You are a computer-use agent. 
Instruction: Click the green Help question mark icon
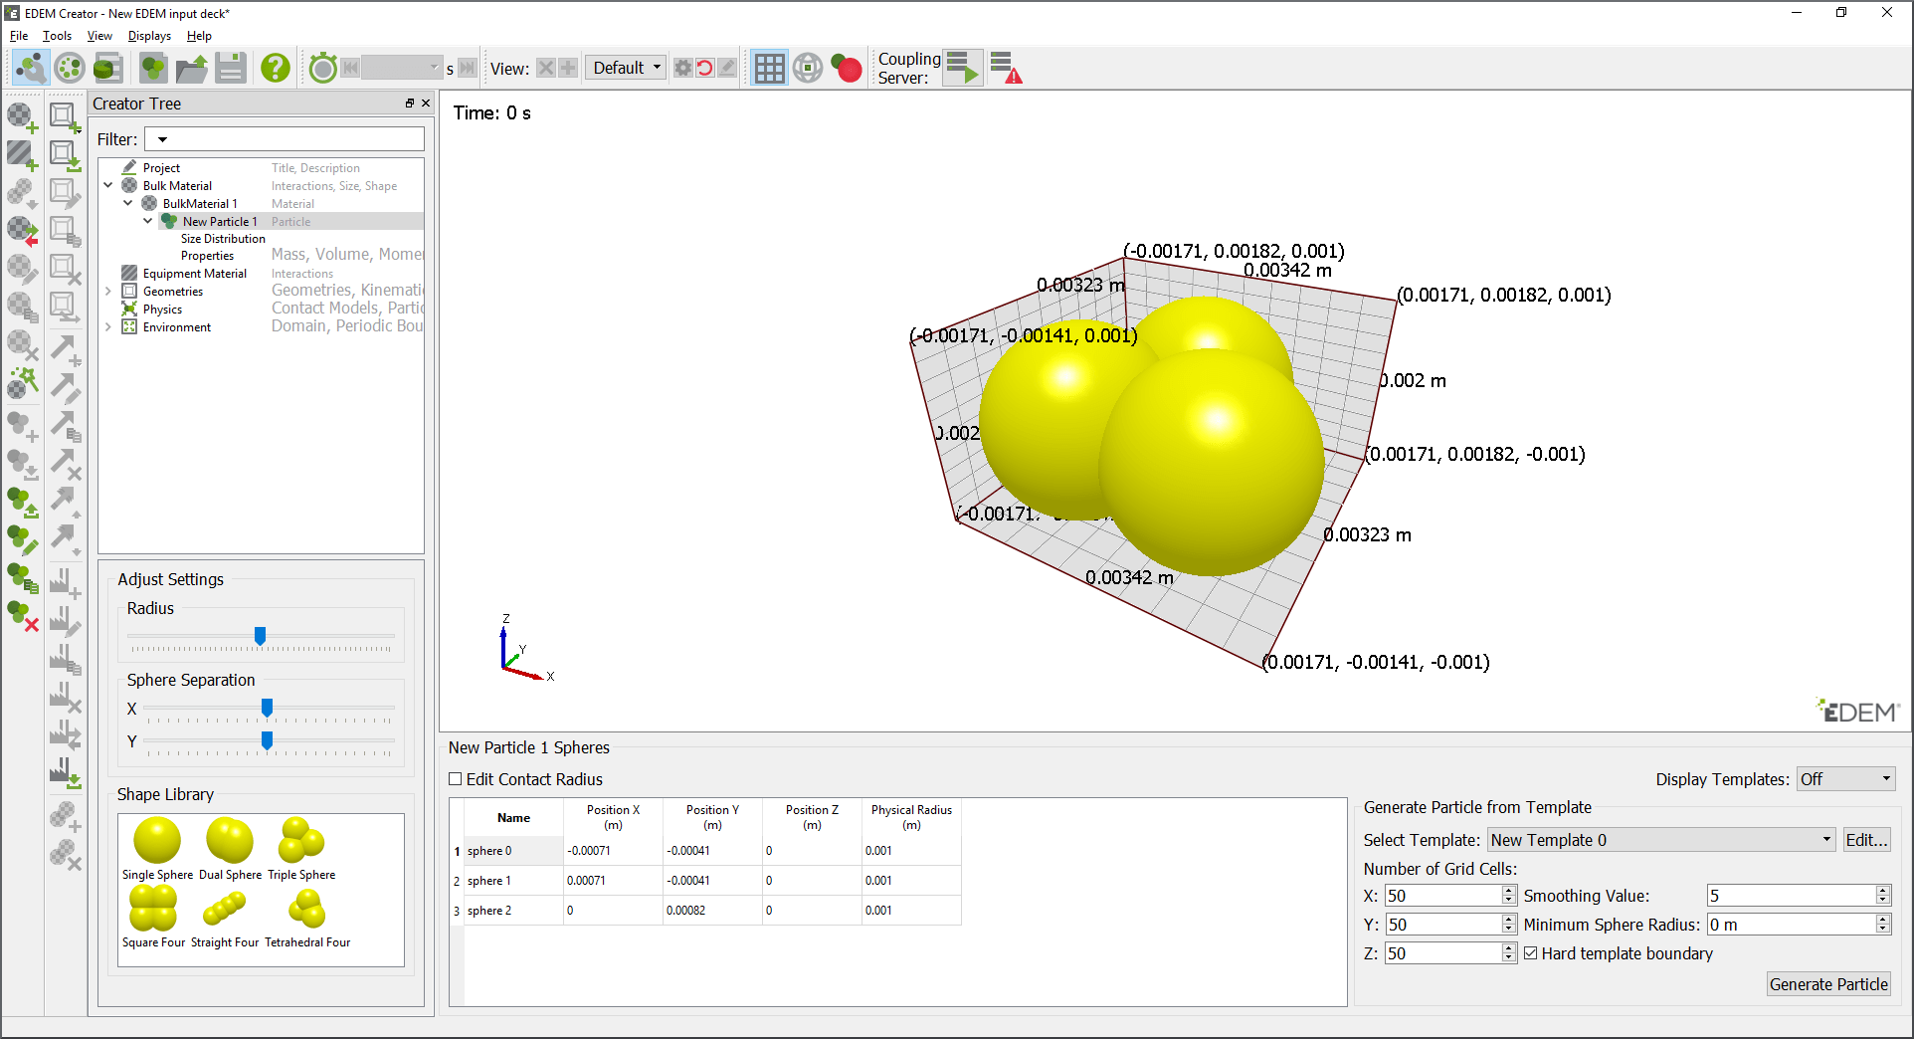click(x=276, y=68)
